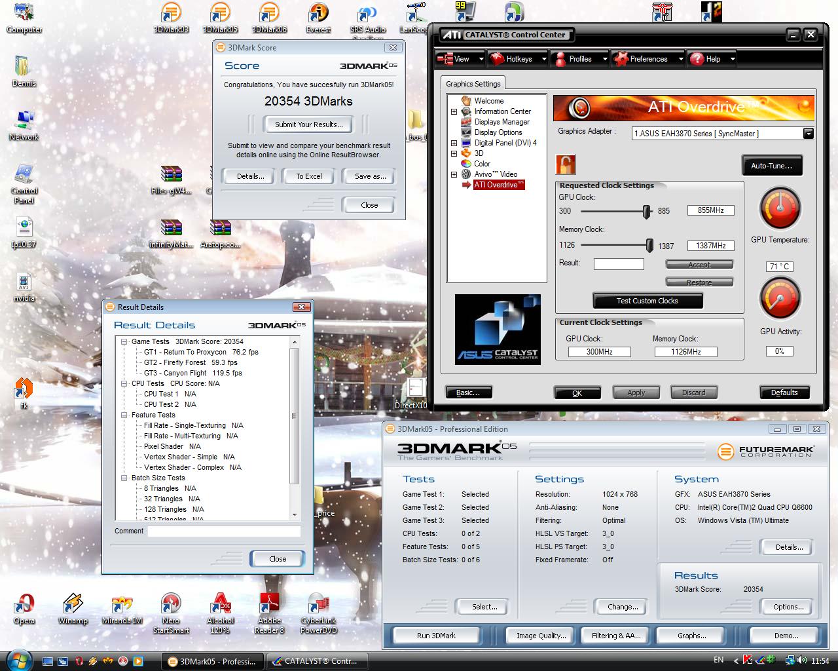The width and height of the screenshot is (838, 671).
Task: Click the ATI Overdrive lock icon
Action: point(566,164)
